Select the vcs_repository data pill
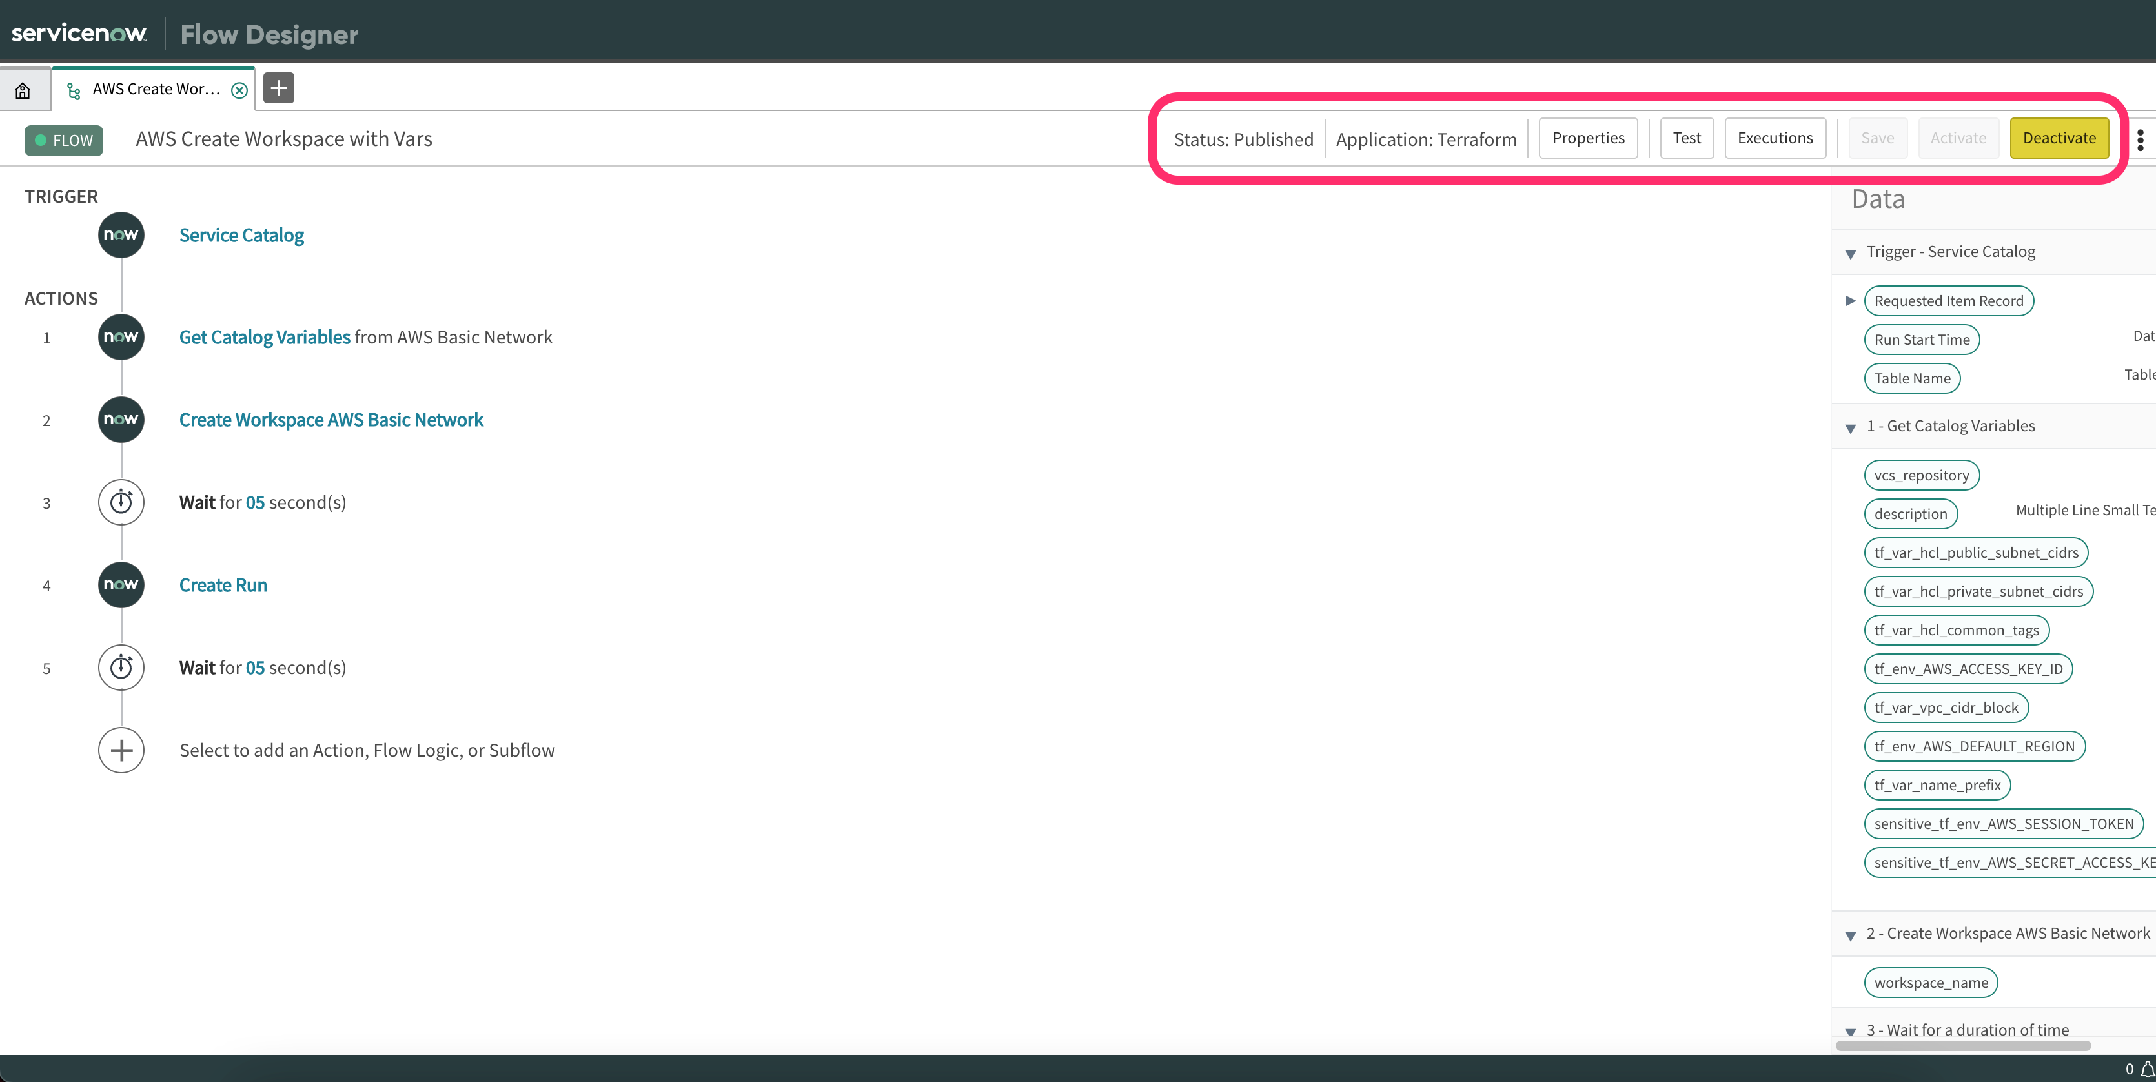 click(1921, 475)
